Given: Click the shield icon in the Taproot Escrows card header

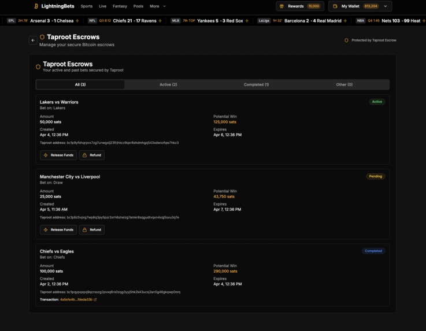Looking at the screenshot, I should pyautogui.click(x=38, y=67).
